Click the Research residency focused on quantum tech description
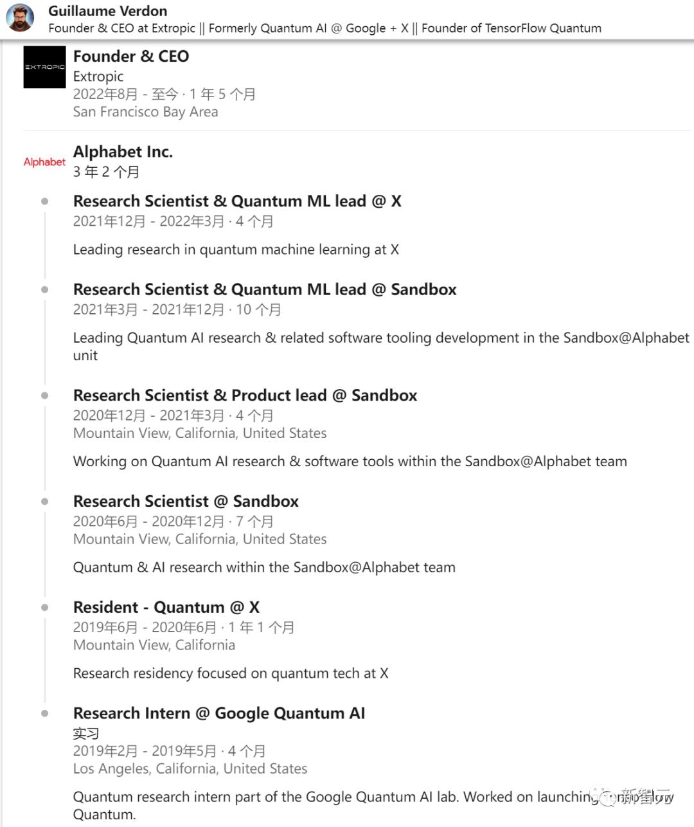Image resolution: width=694 pixels, height=827 pixels. tap(231, 673)
